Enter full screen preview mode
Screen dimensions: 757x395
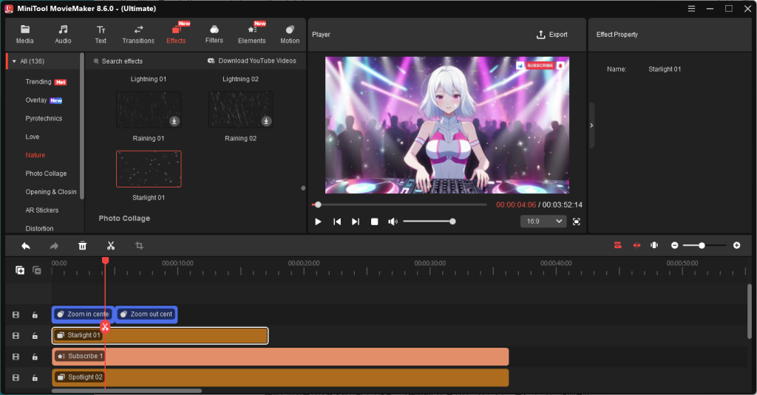(x=576, y=221)
